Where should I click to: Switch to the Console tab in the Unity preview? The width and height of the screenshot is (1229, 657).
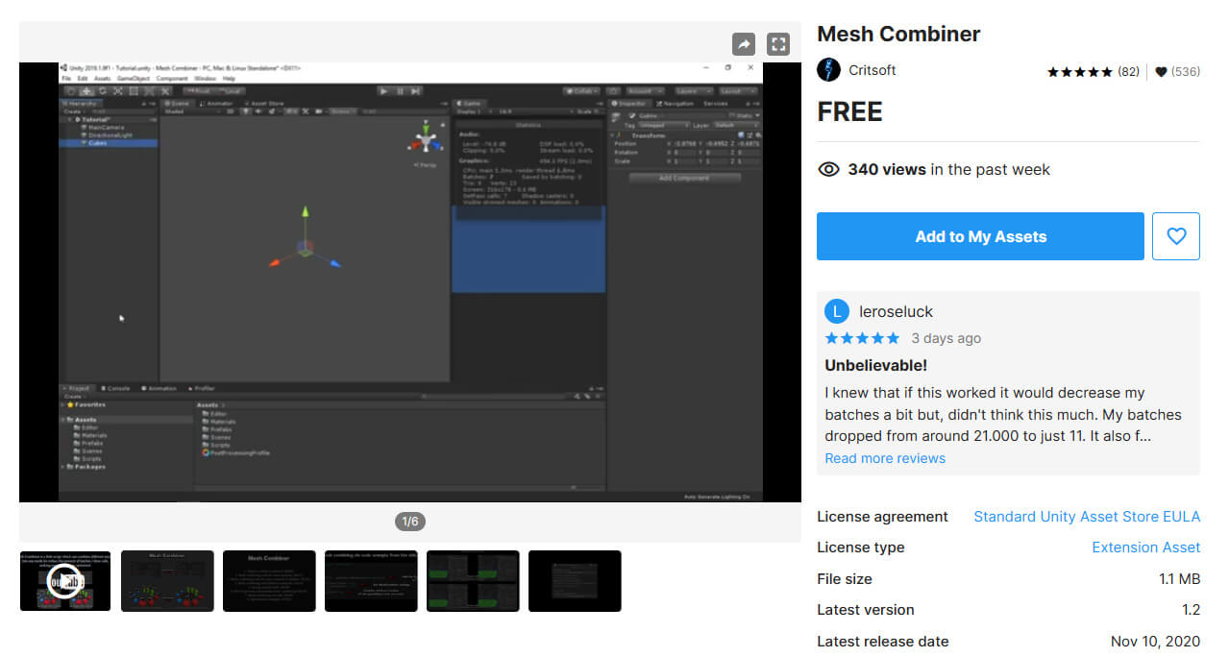click(x=115, y=389)
